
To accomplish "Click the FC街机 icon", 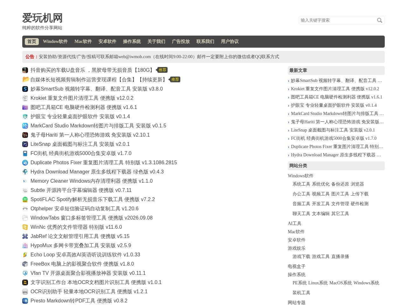I will [x=25, y=153].
